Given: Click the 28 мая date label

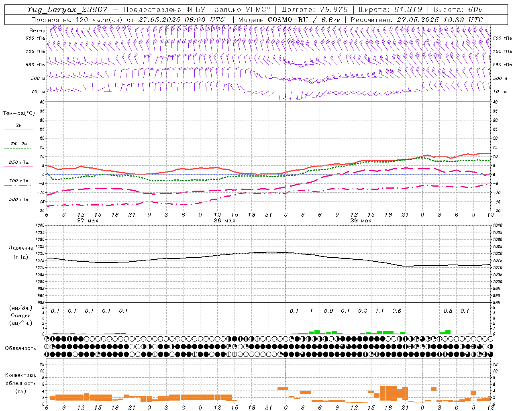Looking at the screenshot, I should (224, 221).
